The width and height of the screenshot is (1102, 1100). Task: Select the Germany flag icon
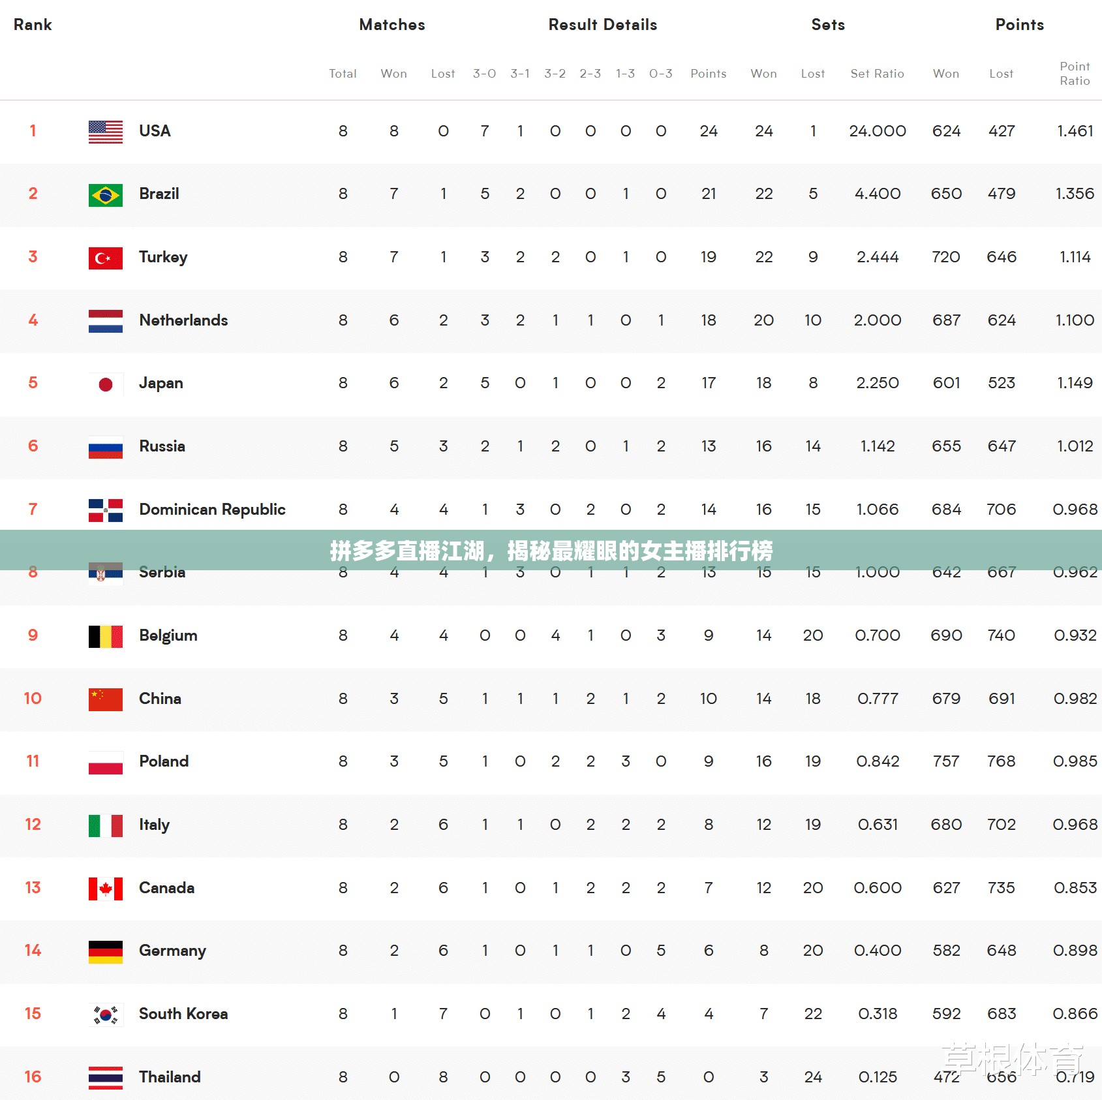tap(106, 952)
